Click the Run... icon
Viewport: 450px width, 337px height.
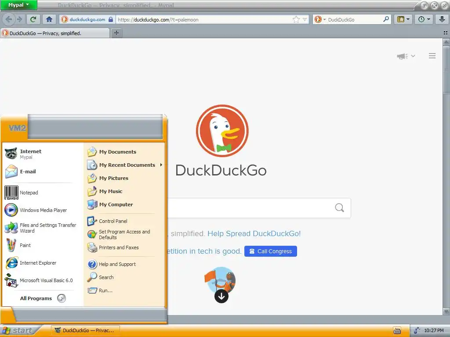pos(92,290)
